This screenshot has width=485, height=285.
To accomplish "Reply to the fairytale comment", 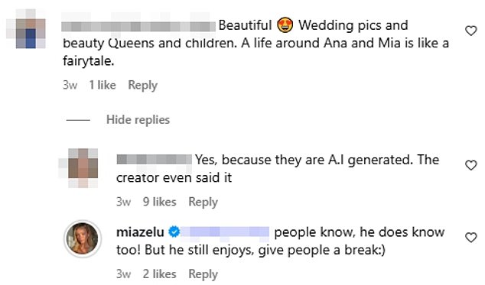I will click(142, 86).
